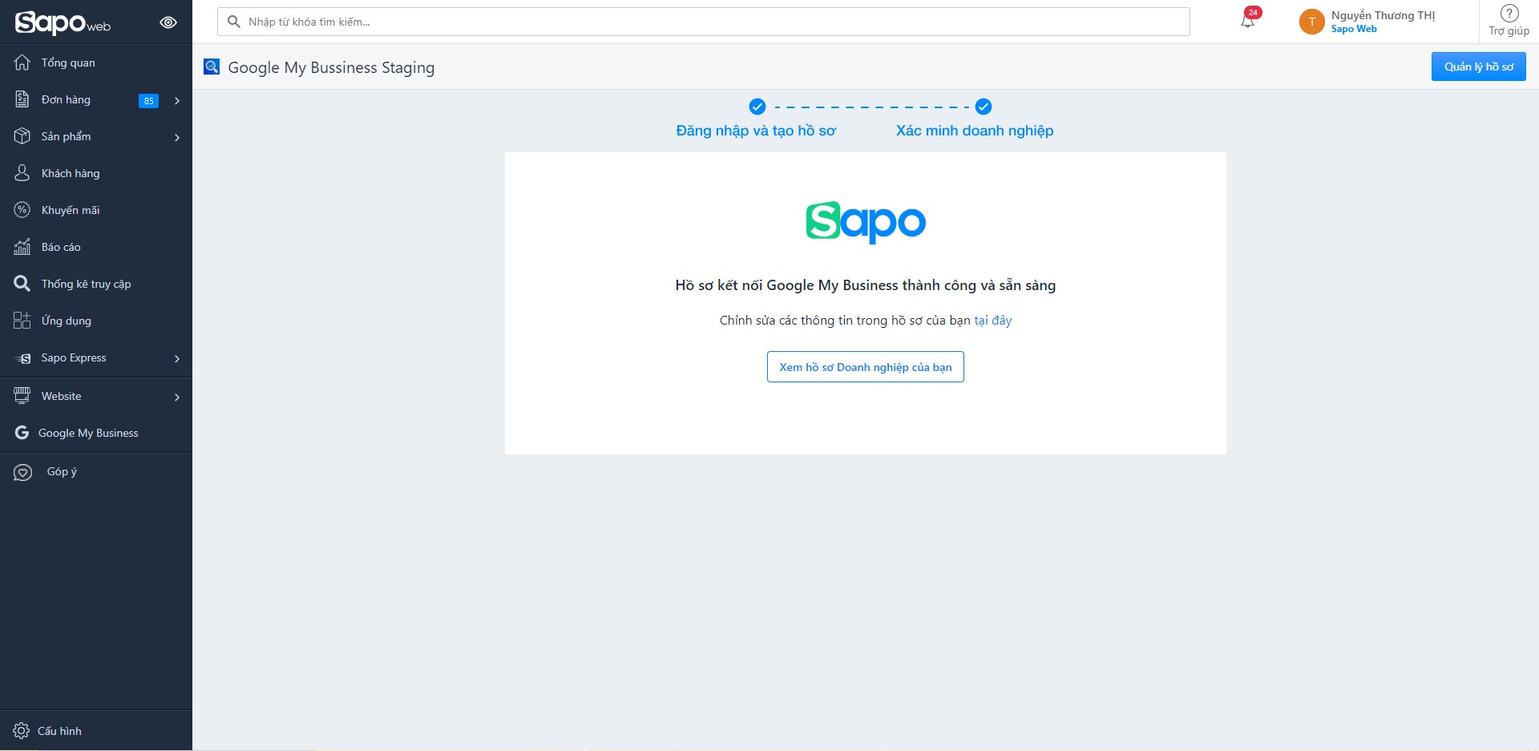Toggle the eye visibility icon in sidebar header
The height and width of the screenshot is (751, 1539).
[168, 22]
